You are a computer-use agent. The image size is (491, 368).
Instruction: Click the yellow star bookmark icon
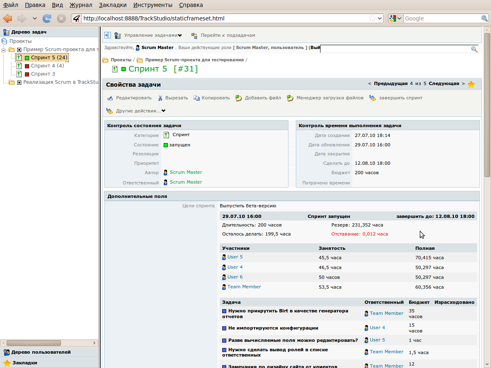[471, 84]
